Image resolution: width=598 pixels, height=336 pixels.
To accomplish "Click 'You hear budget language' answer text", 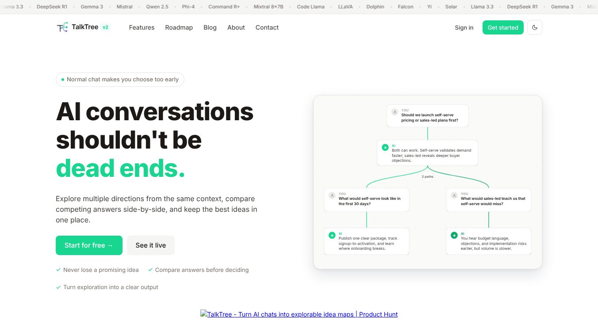I will [x=494, y=243].
